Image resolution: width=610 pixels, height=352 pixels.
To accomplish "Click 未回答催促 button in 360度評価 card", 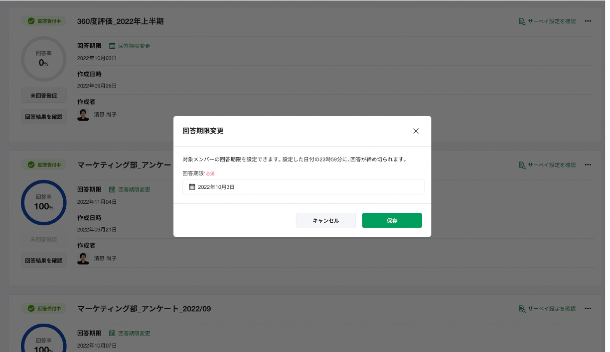I will (x=43, y=95).
